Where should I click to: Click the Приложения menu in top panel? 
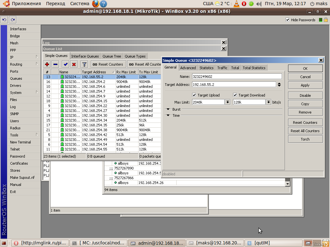pyautogui.click(x=26, y=4)
